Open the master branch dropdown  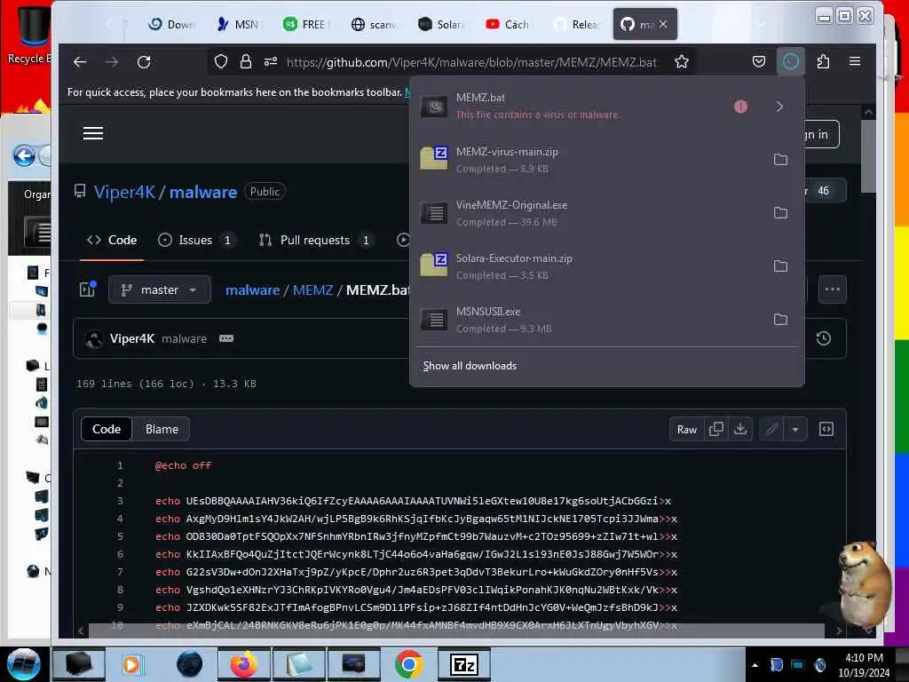[160, 289]
